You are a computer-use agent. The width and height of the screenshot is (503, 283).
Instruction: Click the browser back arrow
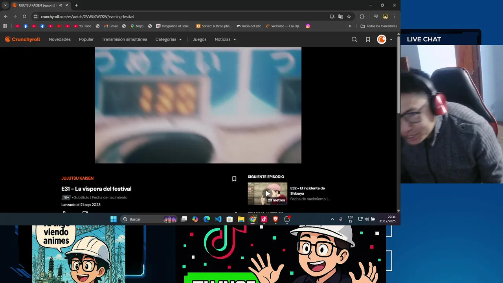6,17
